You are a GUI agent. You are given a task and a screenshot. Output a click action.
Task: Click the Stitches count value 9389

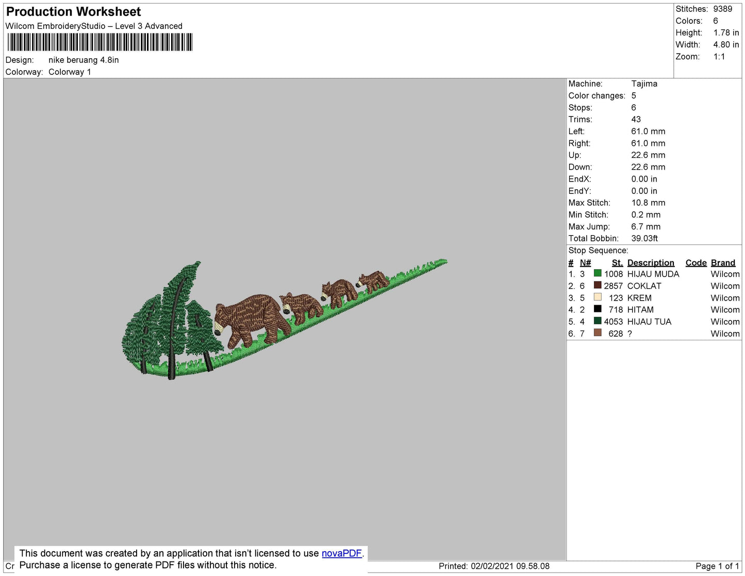(x=722, y=9)
